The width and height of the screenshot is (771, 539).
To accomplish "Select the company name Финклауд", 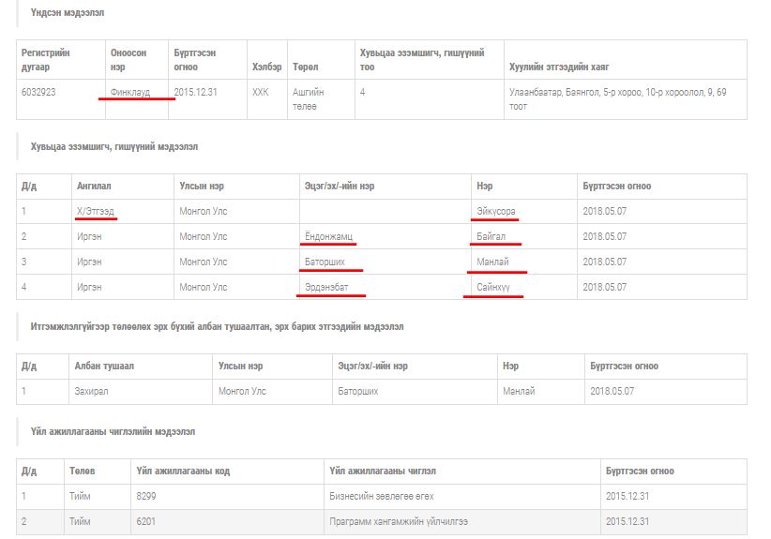I will (129, 92).
